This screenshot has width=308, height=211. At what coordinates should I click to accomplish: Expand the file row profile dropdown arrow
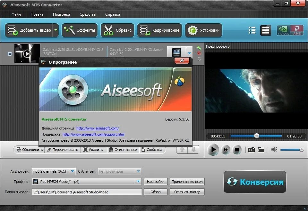189,53
